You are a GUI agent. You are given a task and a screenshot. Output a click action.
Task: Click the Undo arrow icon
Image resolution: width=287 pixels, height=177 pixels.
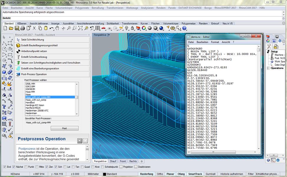point(51,28)
